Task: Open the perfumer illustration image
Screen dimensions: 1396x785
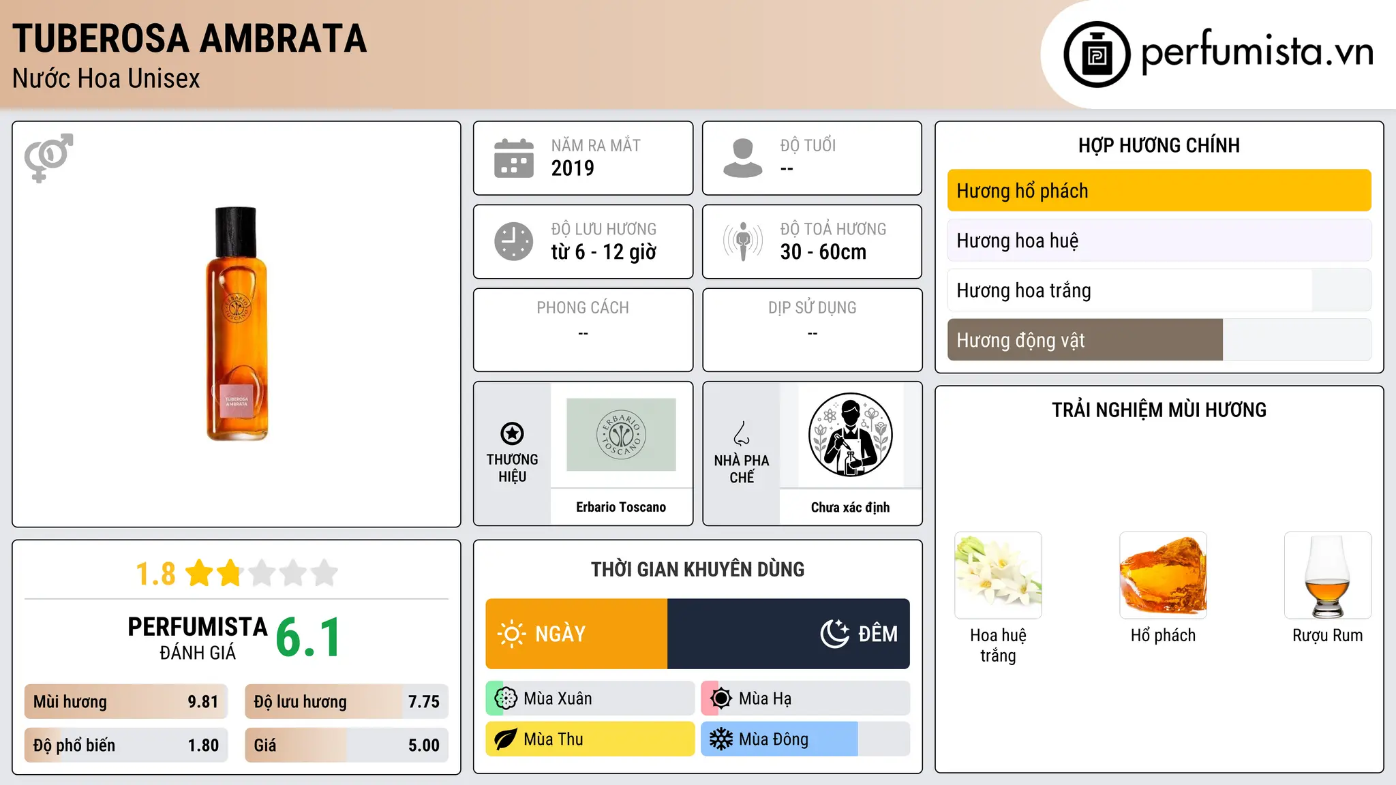Action: 850,435
